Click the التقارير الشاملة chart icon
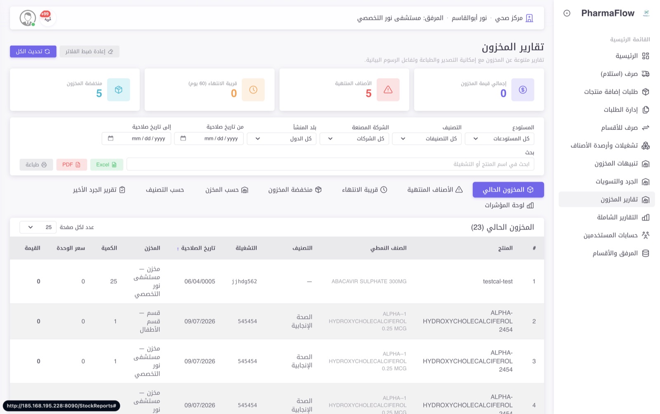 point(646,217)
